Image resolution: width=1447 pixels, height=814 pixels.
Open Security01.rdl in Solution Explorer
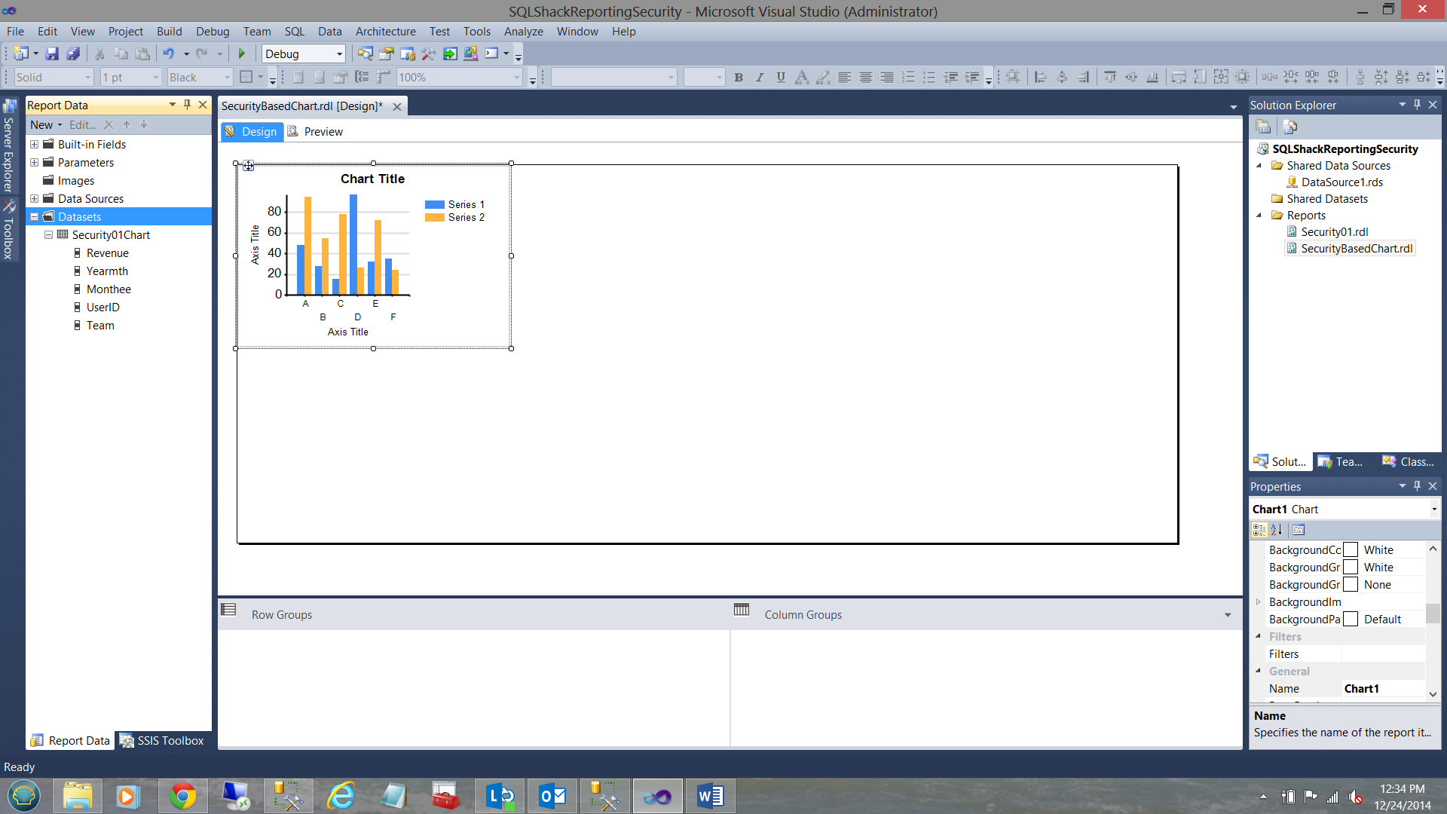pyautogui.click(x=1334, y=231)
